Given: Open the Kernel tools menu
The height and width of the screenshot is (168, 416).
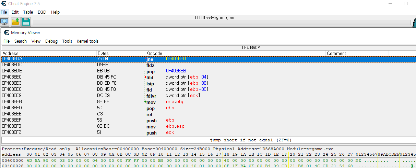Looking at the screenshot, I should tap(87, 41).
